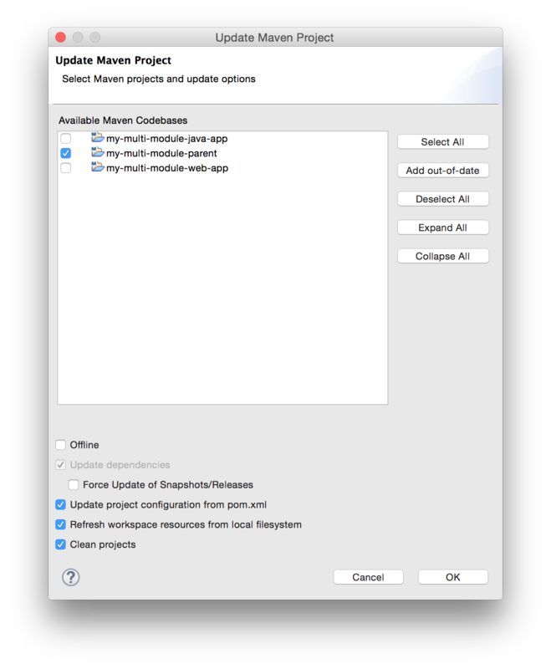Click the my-multi-module-parent folder icon
Screen dimensions: 551x669
(98, 152)
